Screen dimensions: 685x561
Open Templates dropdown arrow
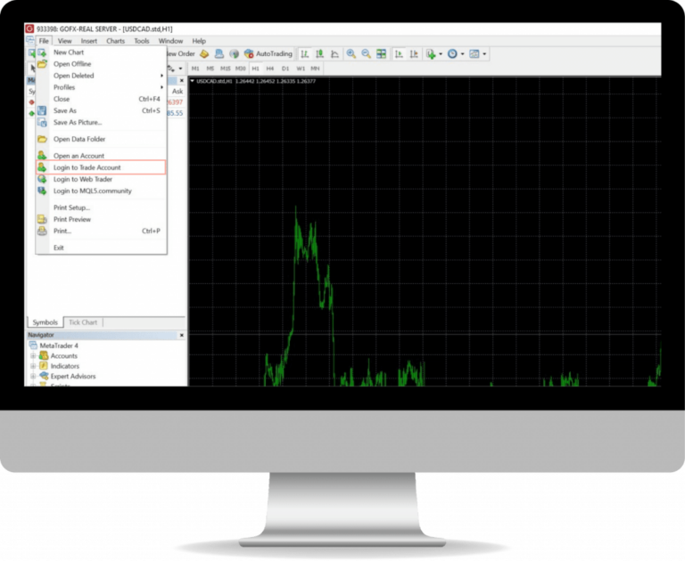(x=484, y=54)
